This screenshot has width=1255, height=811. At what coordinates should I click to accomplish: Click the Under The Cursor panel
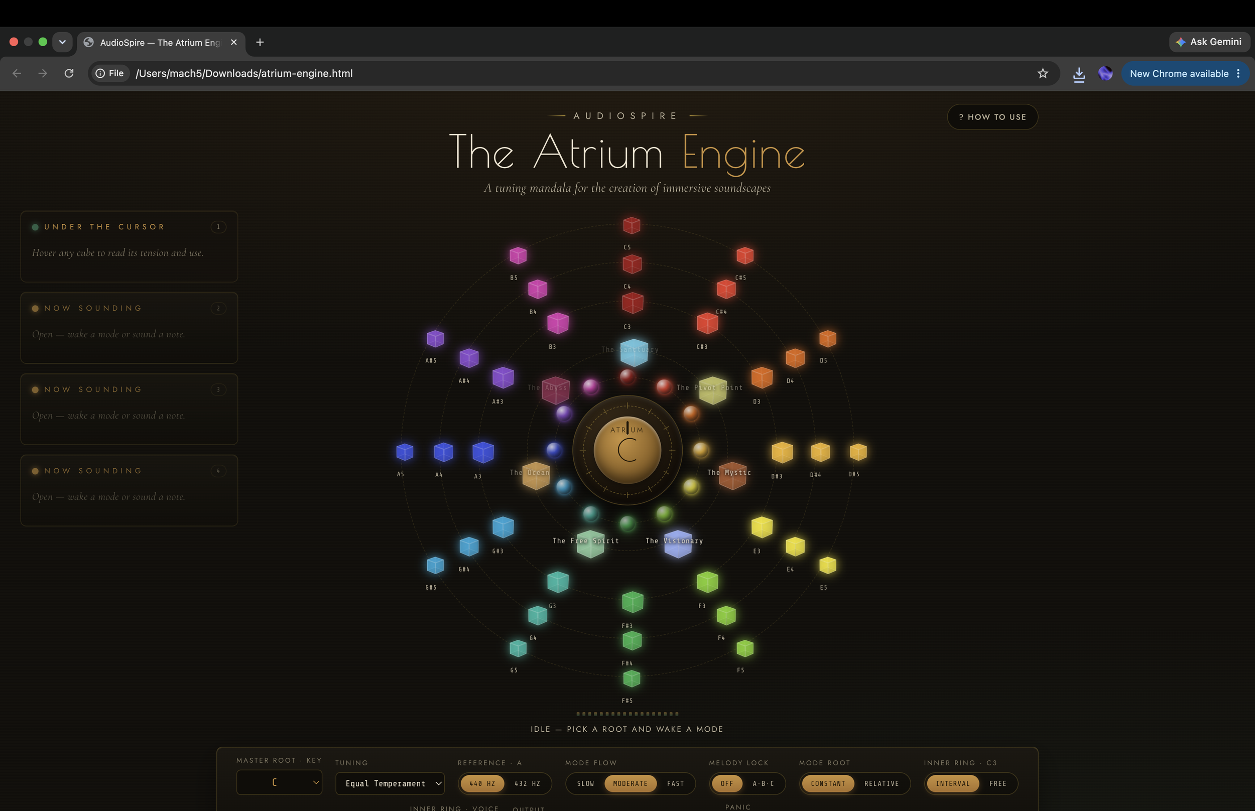[129, 246]
